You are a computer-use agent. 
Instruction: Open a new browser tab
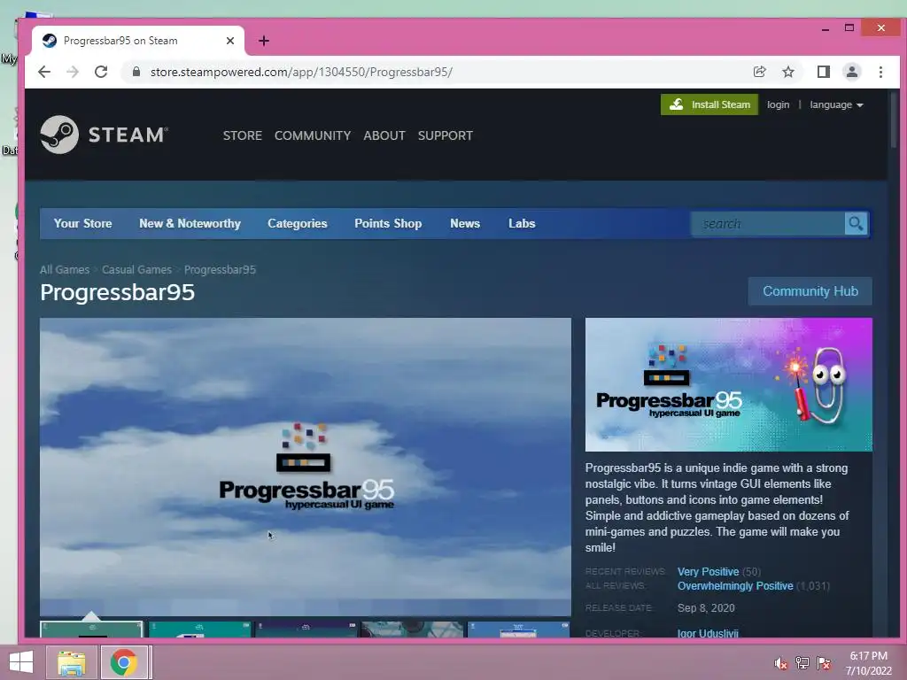point(264,41)
